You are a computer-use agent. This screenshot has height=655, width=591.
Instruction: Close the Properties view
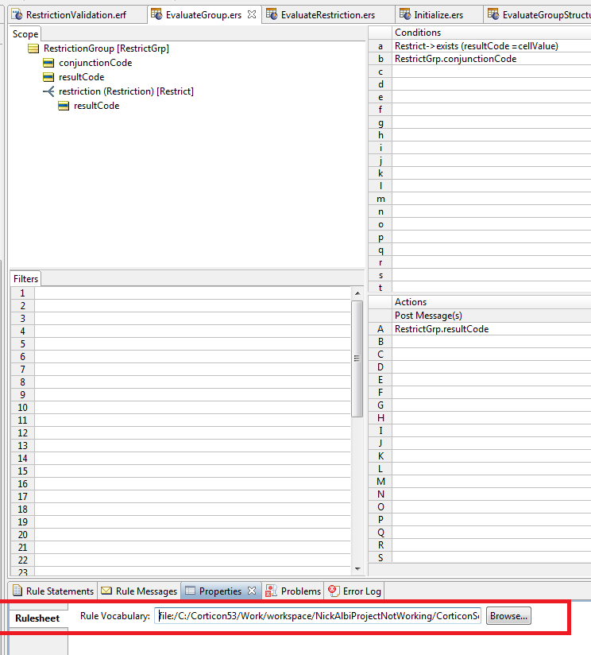click(x=252, y=591)
